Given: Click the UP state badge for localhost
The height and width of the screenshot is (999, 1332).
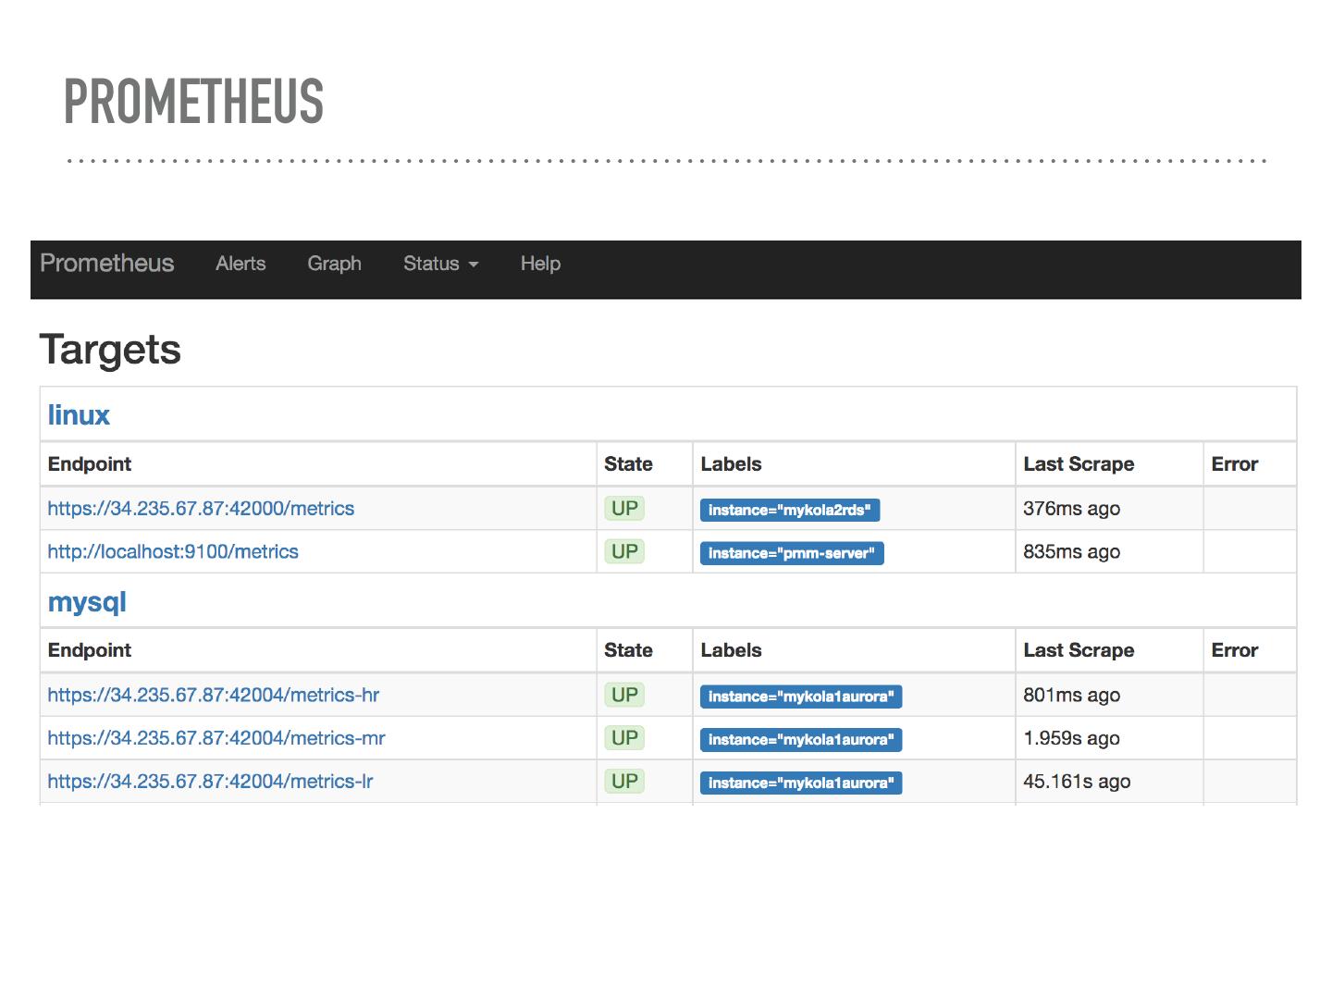Looking at the screenshot, I should coord(624,552).
